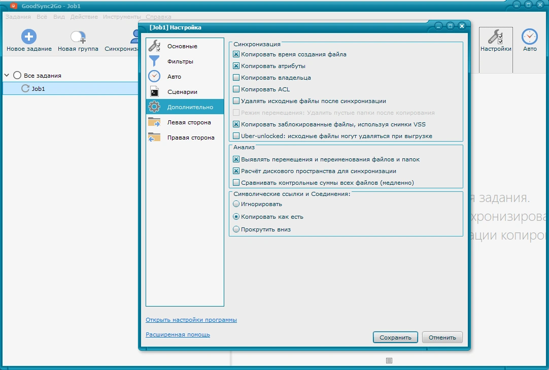
Task: Click the sync icon beside Job1
Action: point(25,89)
